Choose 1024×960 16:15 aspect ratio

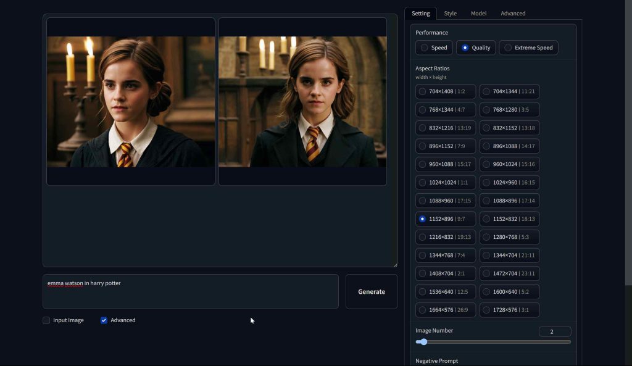509,183
